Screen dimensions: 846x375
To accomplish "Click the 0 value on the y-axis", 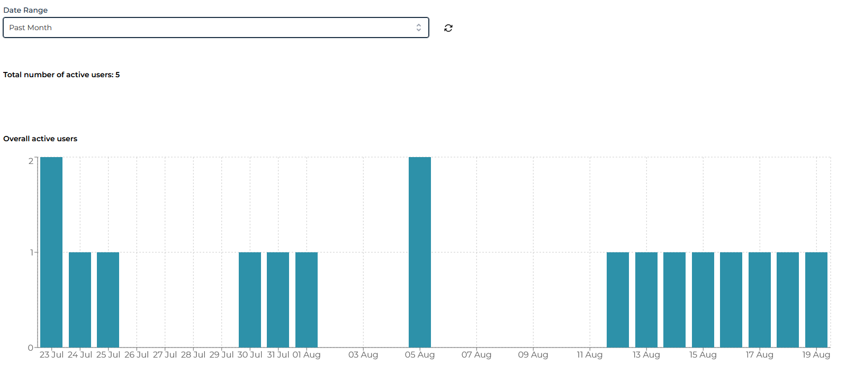I will point(31,347).
